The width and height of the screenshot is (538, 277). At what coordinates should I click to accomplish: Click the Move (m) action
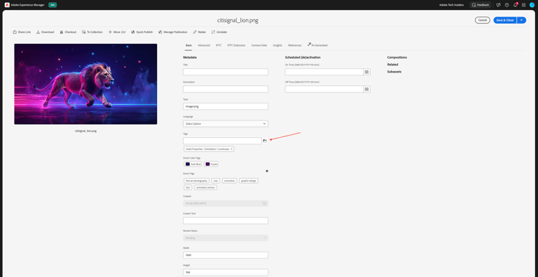tap(117, 32)
